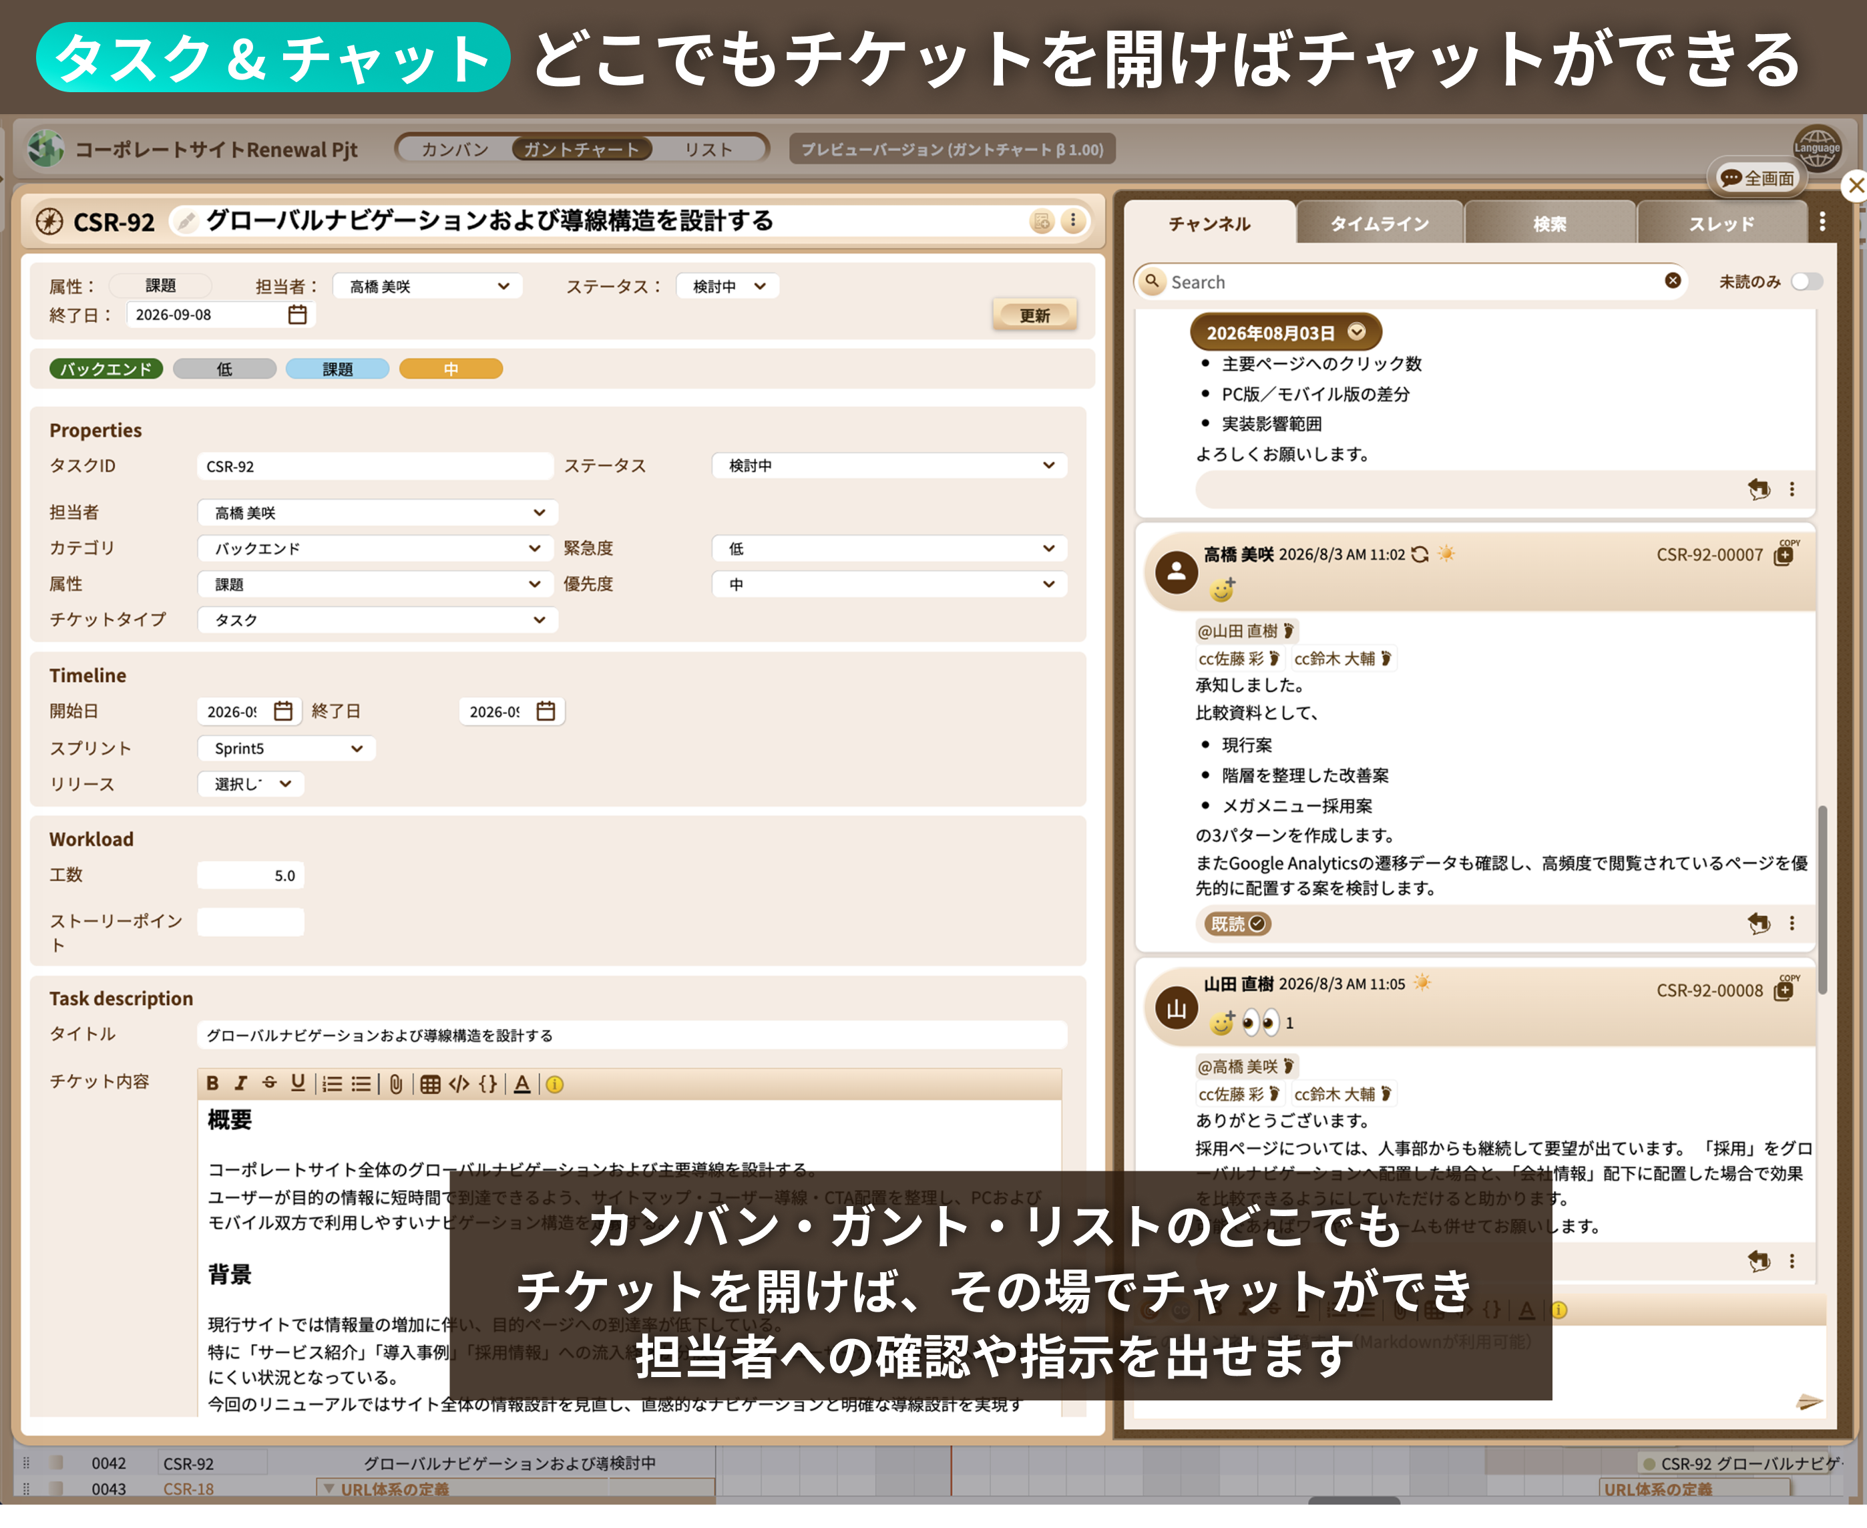
Task: Open the yellow info icon in editor toolbar
Action: click(x=554, y=1083)
